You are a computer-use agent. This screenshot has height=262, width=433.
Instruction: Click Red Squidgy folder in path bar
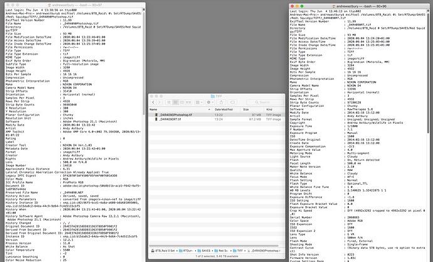click(221, 251)
